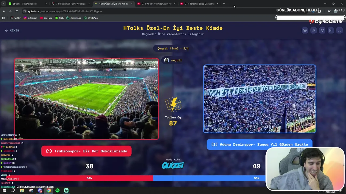Open Spotify from the taskbar
346x194 pixels.
pos(58,190)
